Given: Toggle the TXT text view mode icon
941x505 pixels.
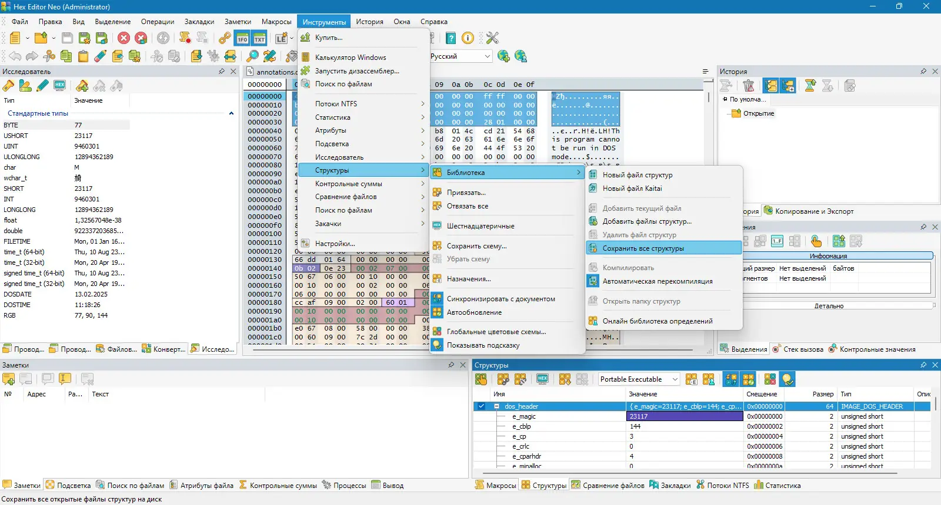Looking at the screenshot, I should tap(259, 38).
